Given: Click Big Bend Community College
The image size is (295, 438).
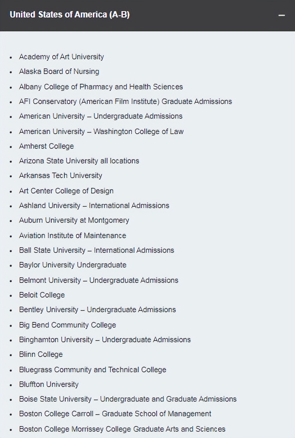Looking at the screenshot, I should [x=67, y=325].
